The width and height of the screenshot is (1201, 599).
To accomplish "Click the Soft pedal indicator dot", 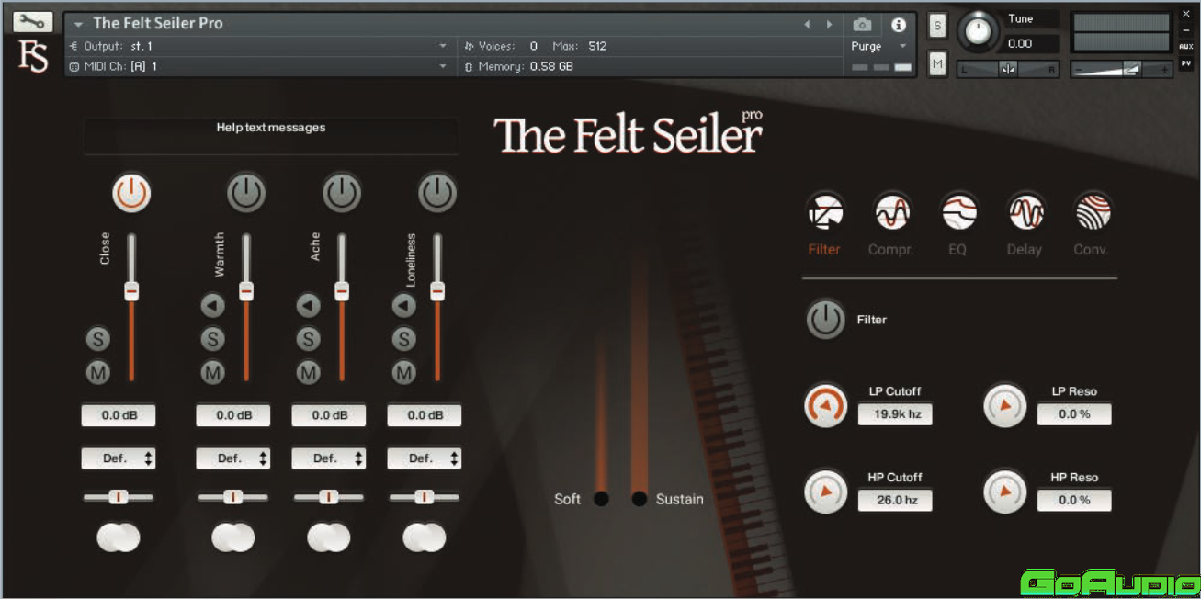I will coord(601,500).
